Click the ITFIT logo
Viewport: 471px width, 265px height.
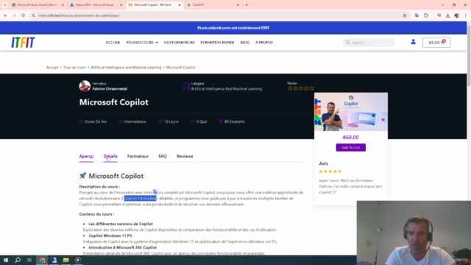[23, 43]
